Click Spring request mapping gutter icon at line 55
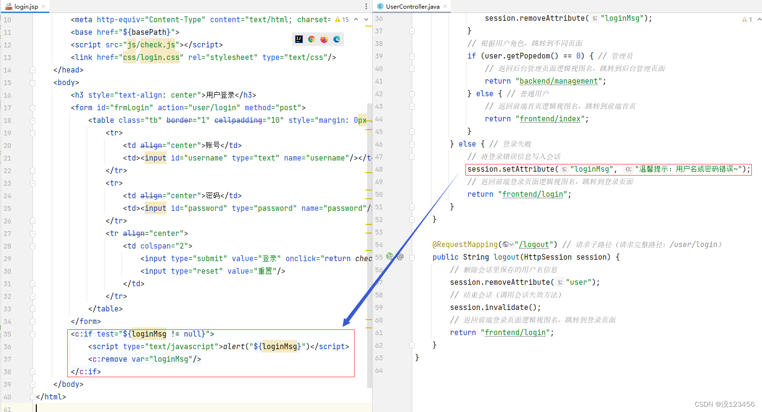This screenshot has height=412, width=762. 389,257
